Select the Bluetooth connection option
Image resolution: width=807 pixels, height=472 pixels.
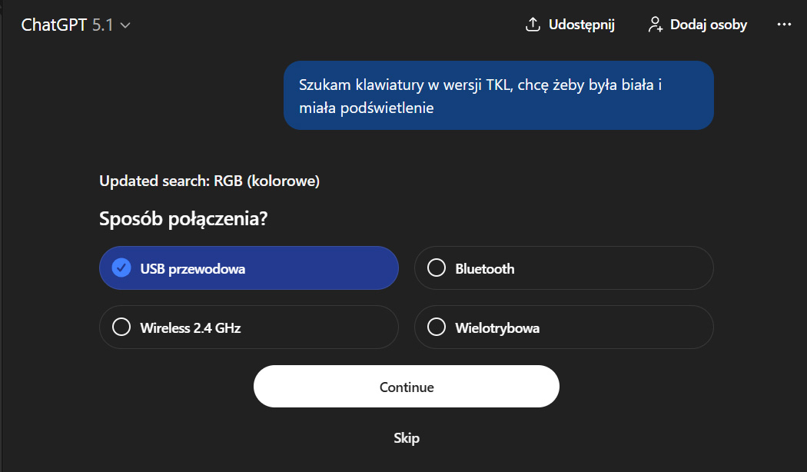pos(563,268)
